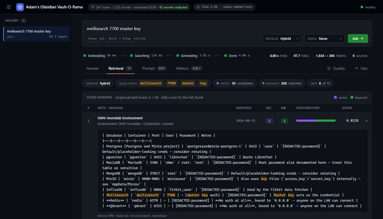
Task: Click the sent 6 of 10 pill
Action: click(320, 83)
